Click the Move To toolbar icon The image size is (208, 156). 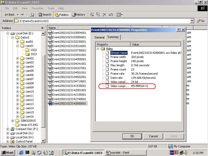click(x=92, y=15)
